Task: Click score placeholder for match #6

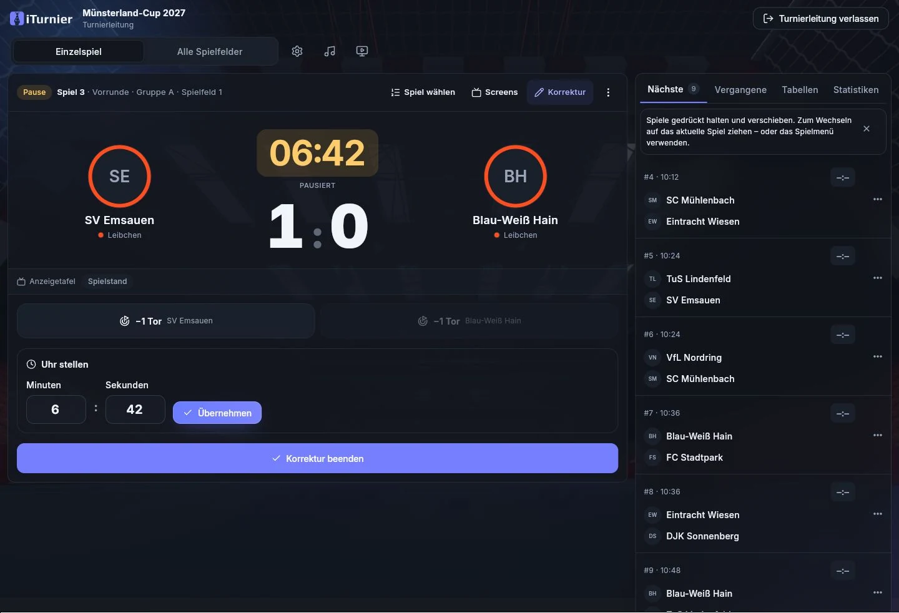Action: point(843,335)
